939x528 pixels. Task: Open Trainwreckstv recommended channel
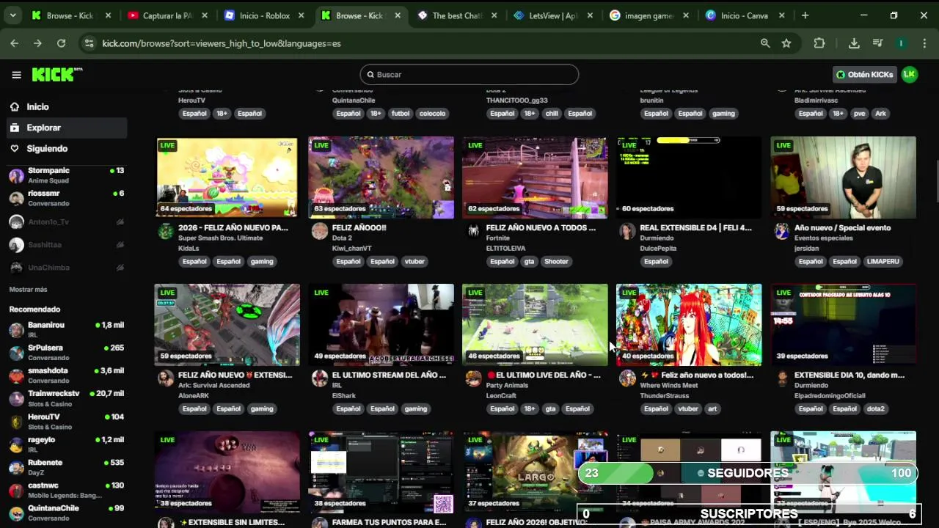tap(66, 398)
